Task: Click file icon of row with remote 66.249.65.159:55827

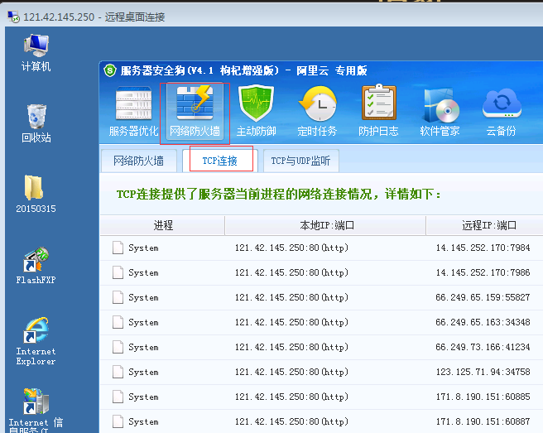Action: tap(118, 297)
